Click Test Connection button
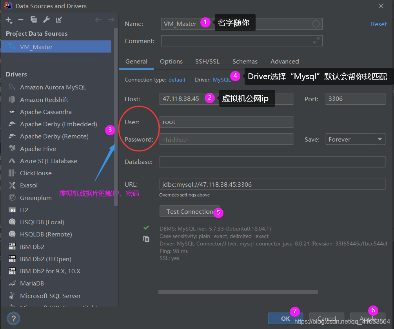 tap(190, 211)
